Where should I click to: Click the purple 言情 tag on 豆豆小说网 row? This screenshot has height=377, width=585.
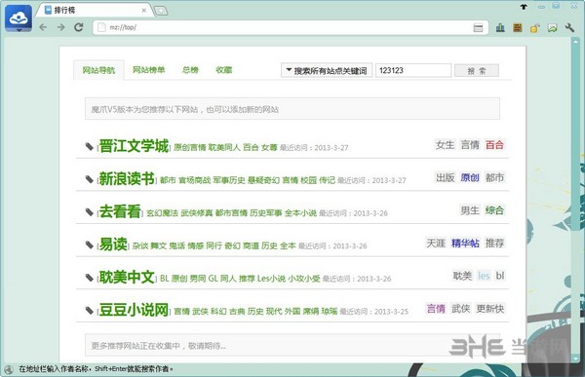(436, 309)
